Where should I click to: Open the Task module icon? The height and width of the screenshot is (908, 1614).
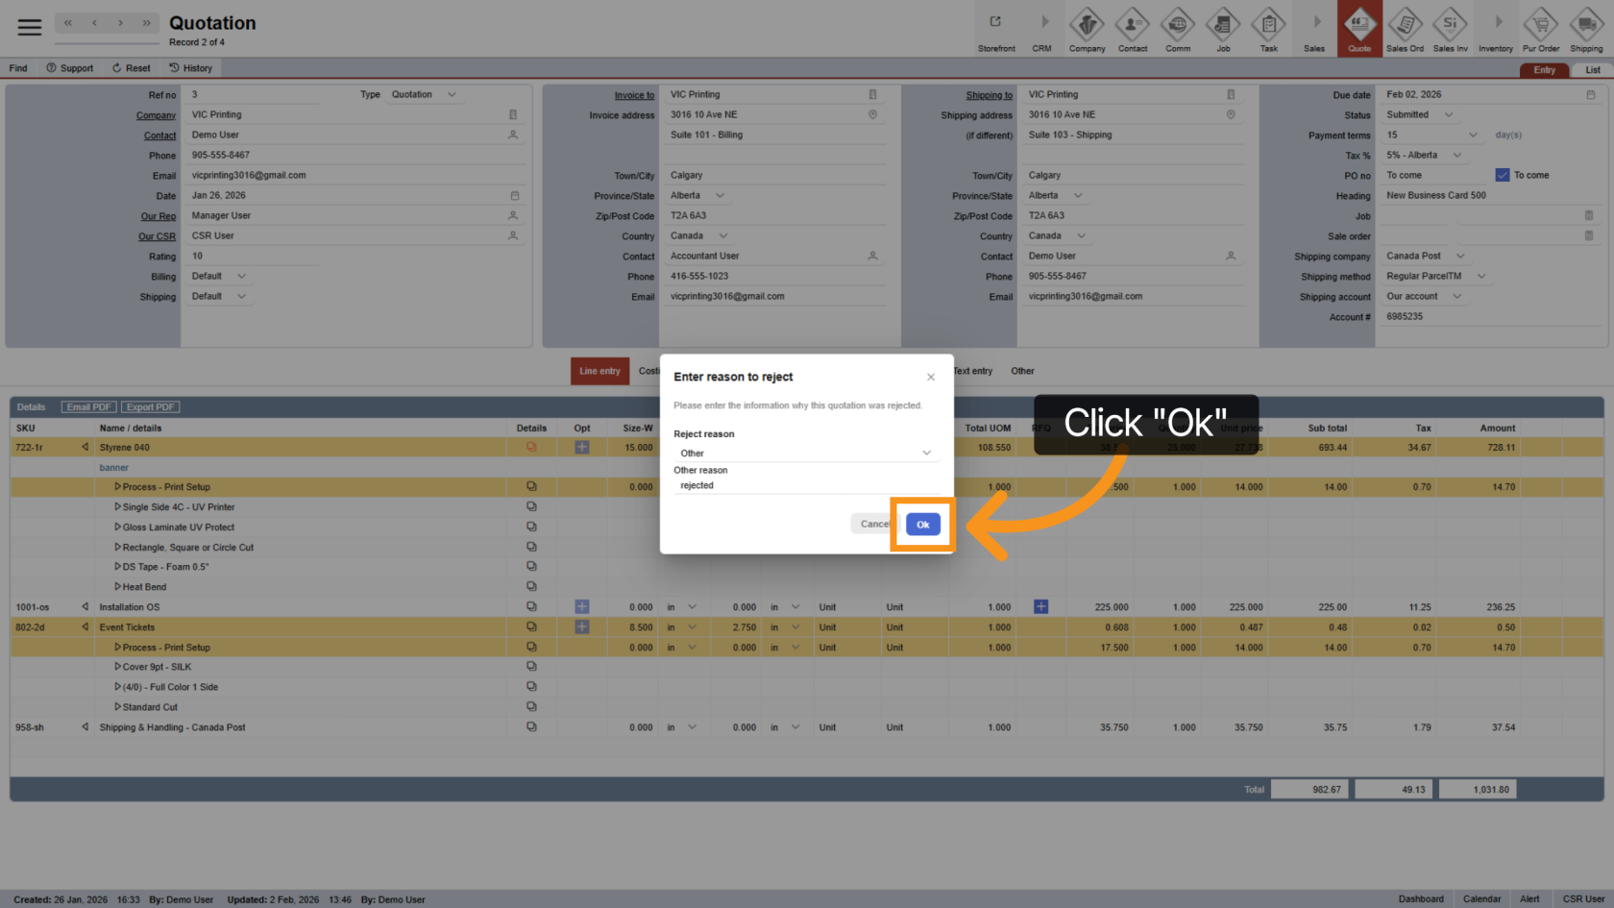[1268, 28]
